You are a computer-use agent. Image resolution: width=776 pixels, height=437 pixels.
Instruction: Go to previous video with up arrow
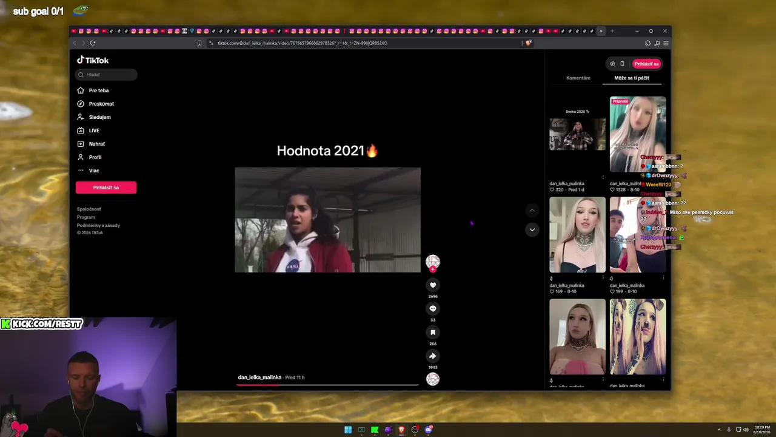(x=532, y=211)
